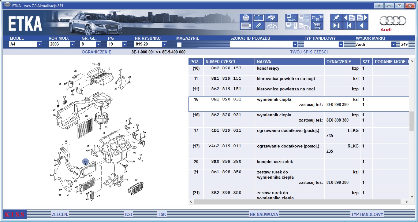Open the single shopping cart icon
Screen dimensions: 418x222
pyautogui.click(x=317, y=26)
